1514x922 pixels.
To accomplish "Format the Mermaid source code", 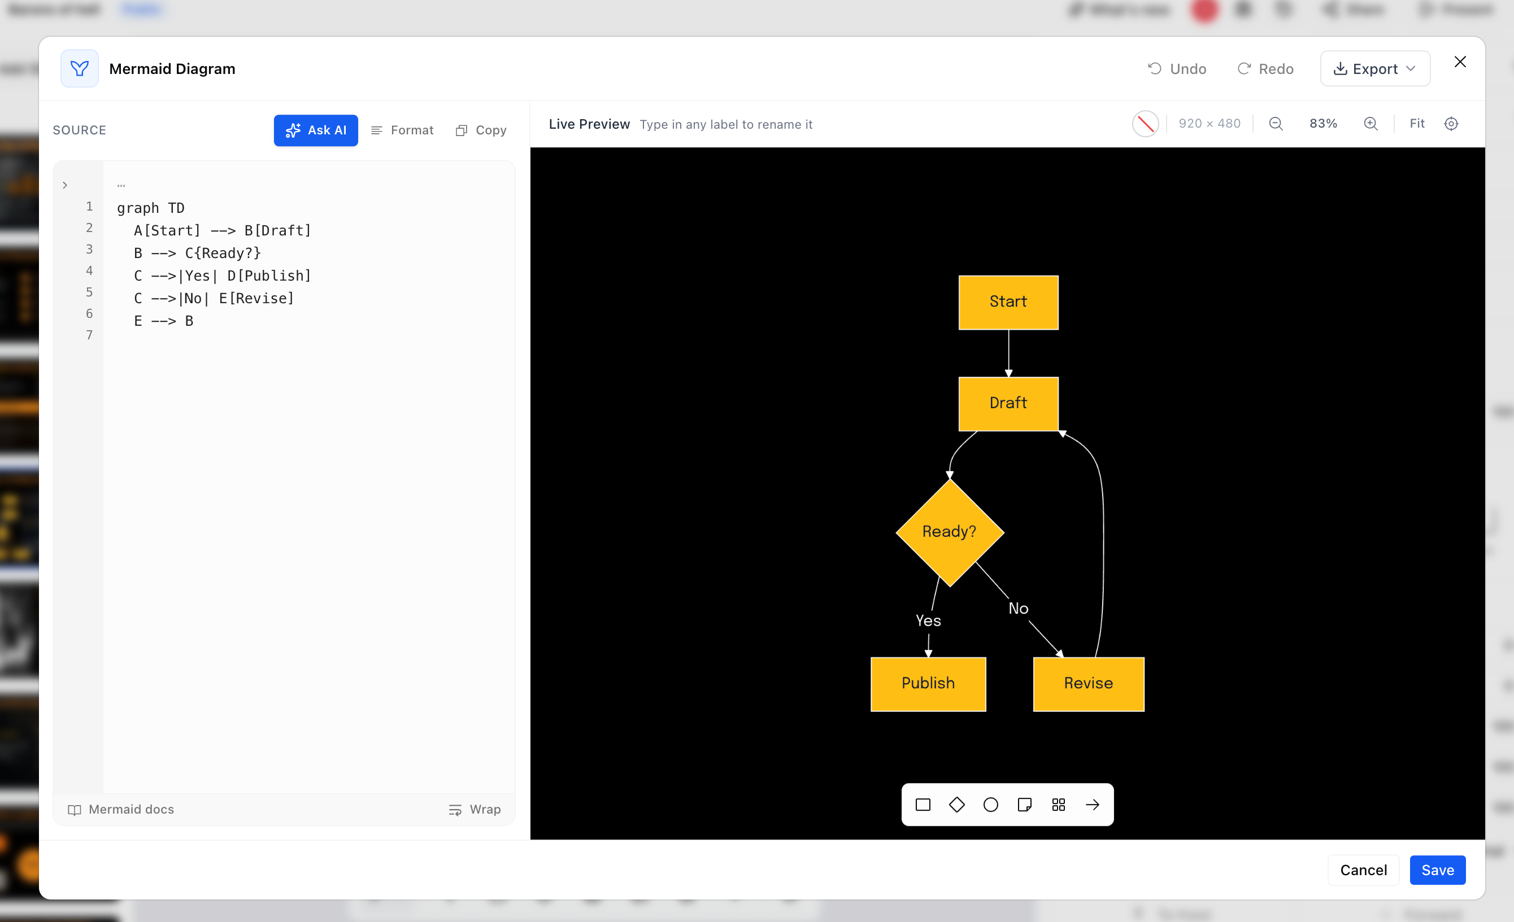I will [402, 130].
